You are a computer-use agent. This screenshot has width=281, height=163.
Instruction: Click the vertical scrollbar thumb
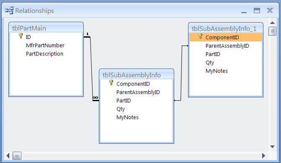click(x=272, y=31)
